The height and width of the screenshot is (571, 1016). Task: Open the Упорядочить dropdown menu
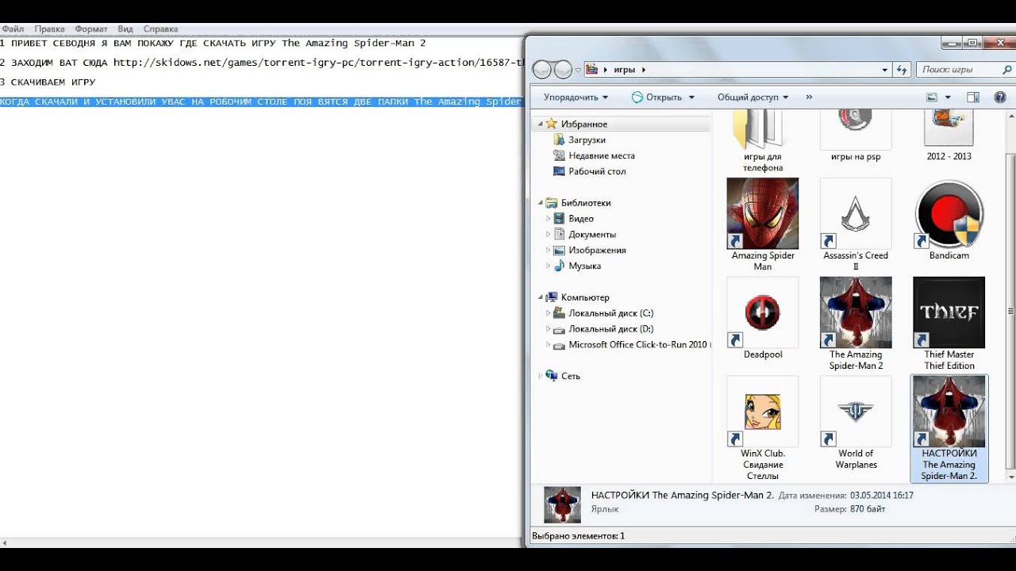point(575,98)
